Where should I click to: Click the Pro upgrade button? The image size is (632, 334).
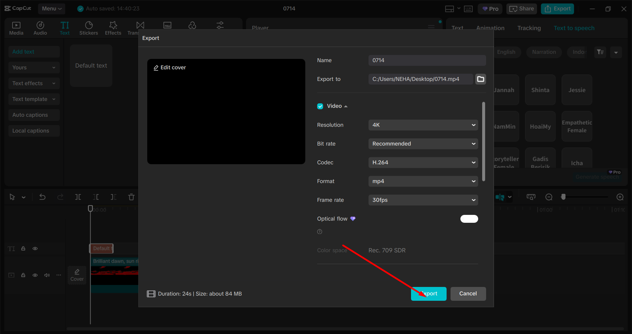click(x=490, y=9)
